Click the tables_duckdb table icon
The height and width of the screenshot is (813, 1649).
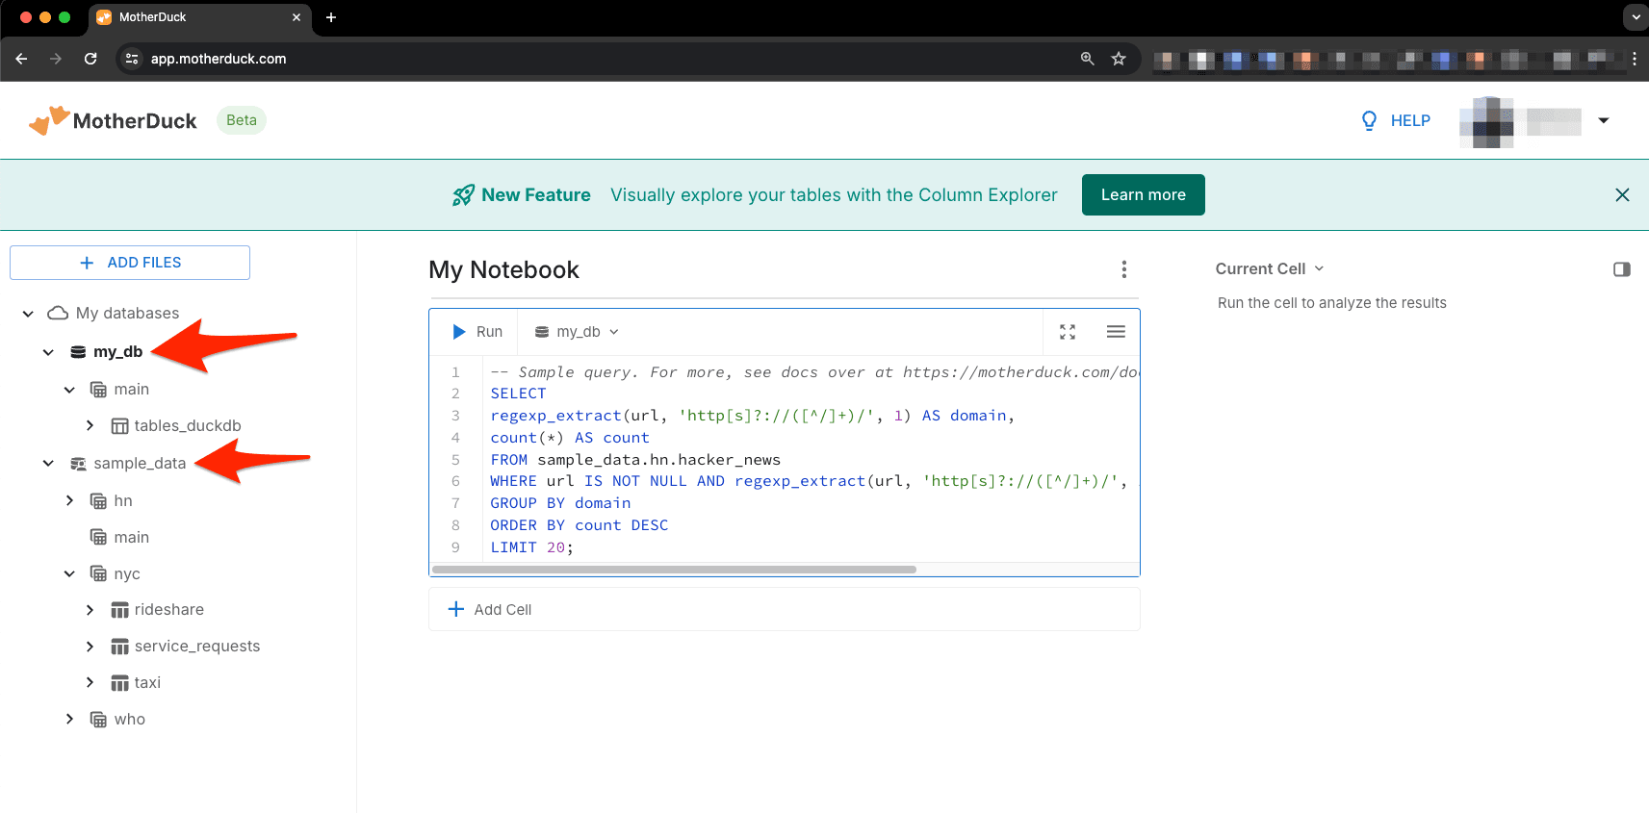coord(119,426)
